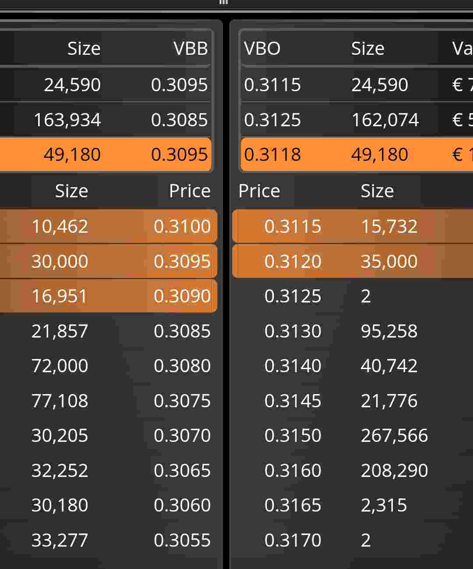The image size is (473, 569).
Task: Click the ask-side Price column header
Action: click(x=259, y=191)
